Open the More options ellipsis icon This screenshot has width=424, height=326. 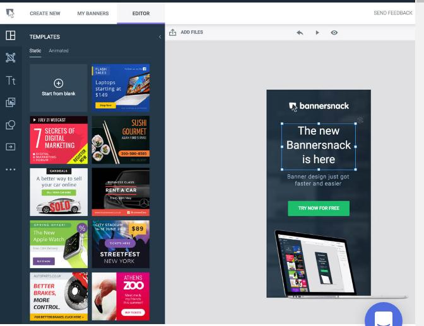pyautogui.click(x=11, y=169)
